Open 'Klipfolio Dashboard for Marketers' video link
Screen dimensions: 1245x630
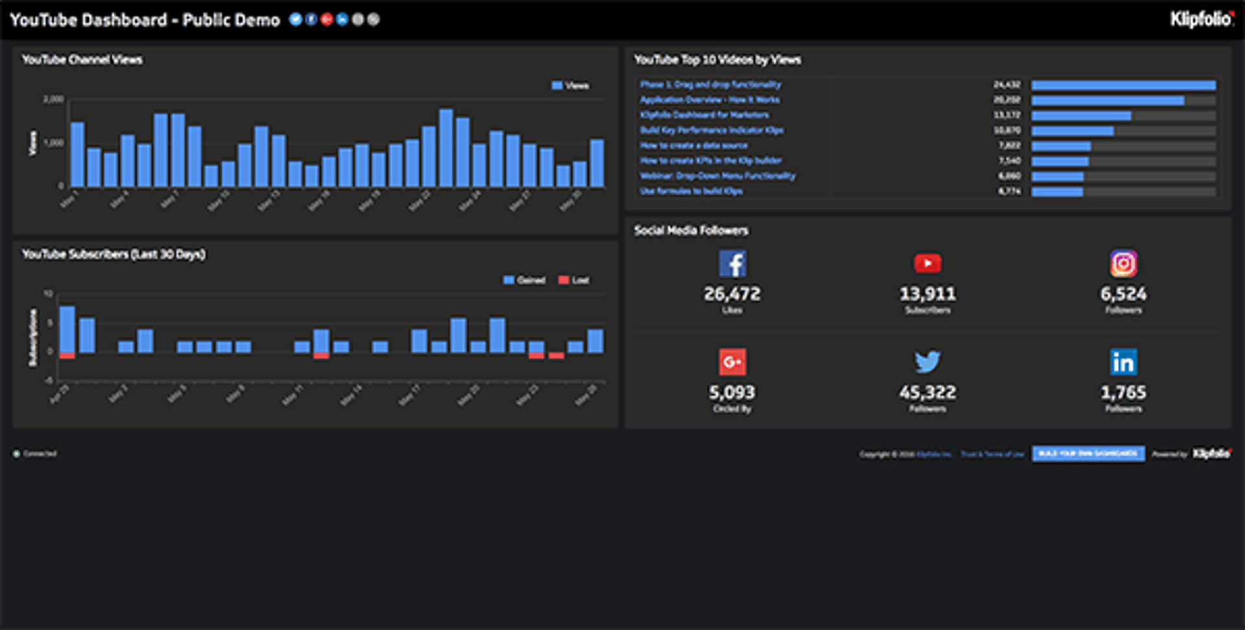(704, 115)
